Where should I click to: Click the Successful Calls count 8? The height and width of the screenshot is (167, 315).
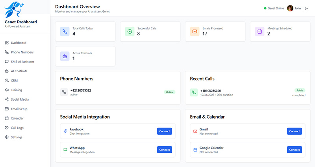click(139, 34)
